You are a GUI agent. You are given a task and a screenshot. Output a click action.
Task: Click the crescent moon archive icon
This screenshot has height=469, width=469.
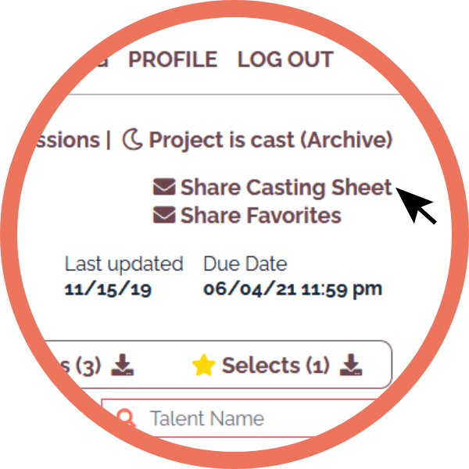tap(132, 139)
